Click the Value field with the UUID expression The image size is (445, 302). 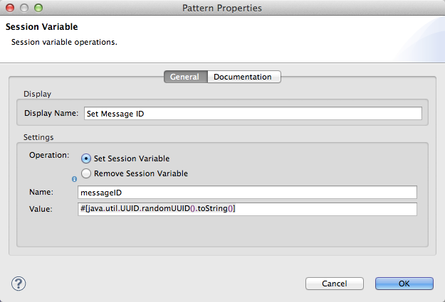coord(246,208)
